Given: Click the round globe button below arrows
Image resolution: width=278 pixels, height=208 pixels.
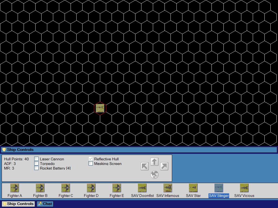Looking at the screenshot, I should point(154,175).
